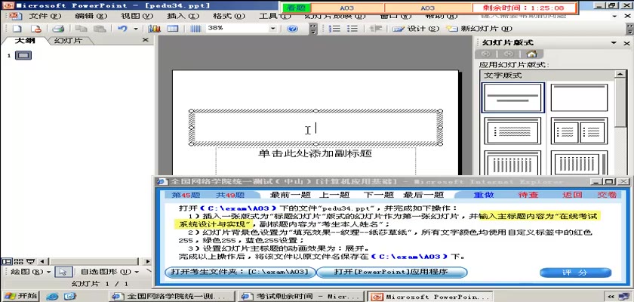The width and height of the screenshot is (634, 302).
Task: Open Internet Explorer quick launch icon
Action: click(52, 297)
